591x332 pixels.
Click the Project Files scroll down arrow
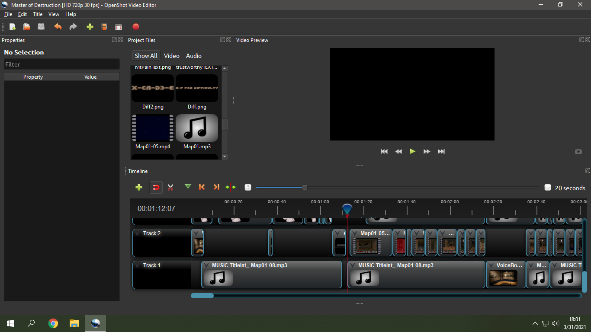(225, 156)
